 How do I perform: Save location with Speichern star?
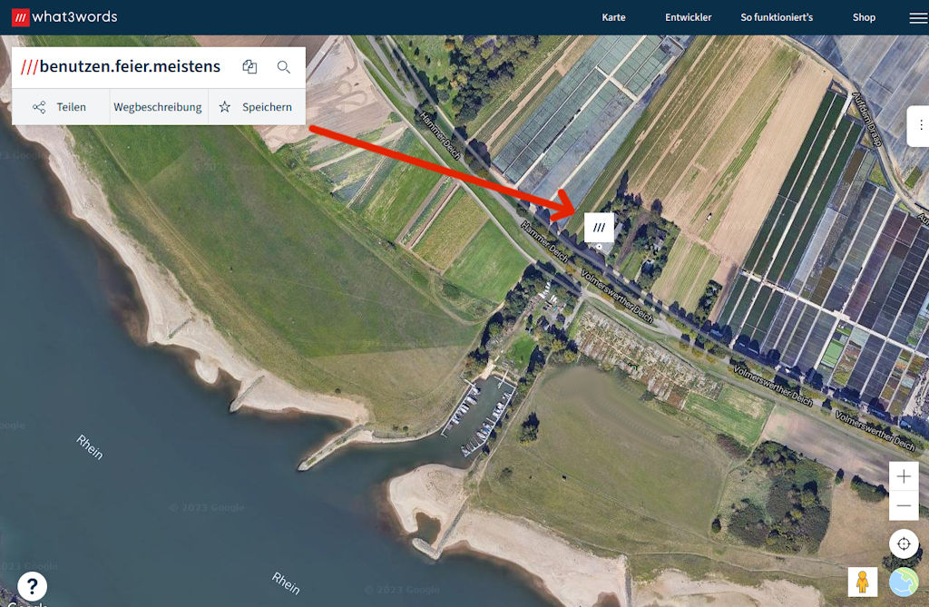pos(257,107)
